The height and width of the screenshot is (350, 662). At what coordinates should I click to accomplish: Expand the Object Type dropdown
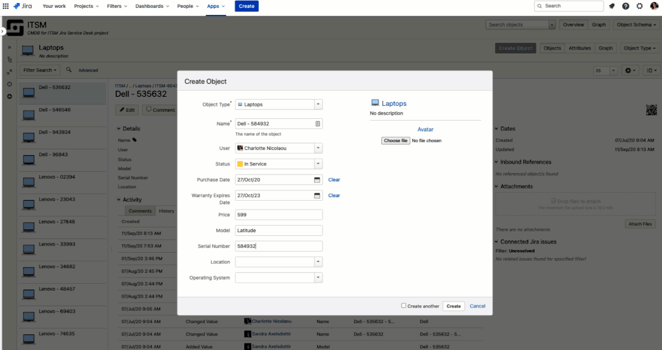coord(318,105)
